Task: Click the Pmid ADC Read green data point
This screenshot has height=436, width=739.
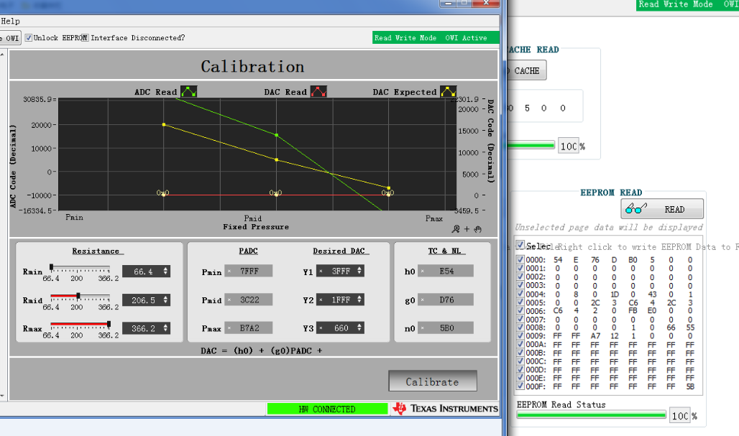Action: click(x=277, y=135)
